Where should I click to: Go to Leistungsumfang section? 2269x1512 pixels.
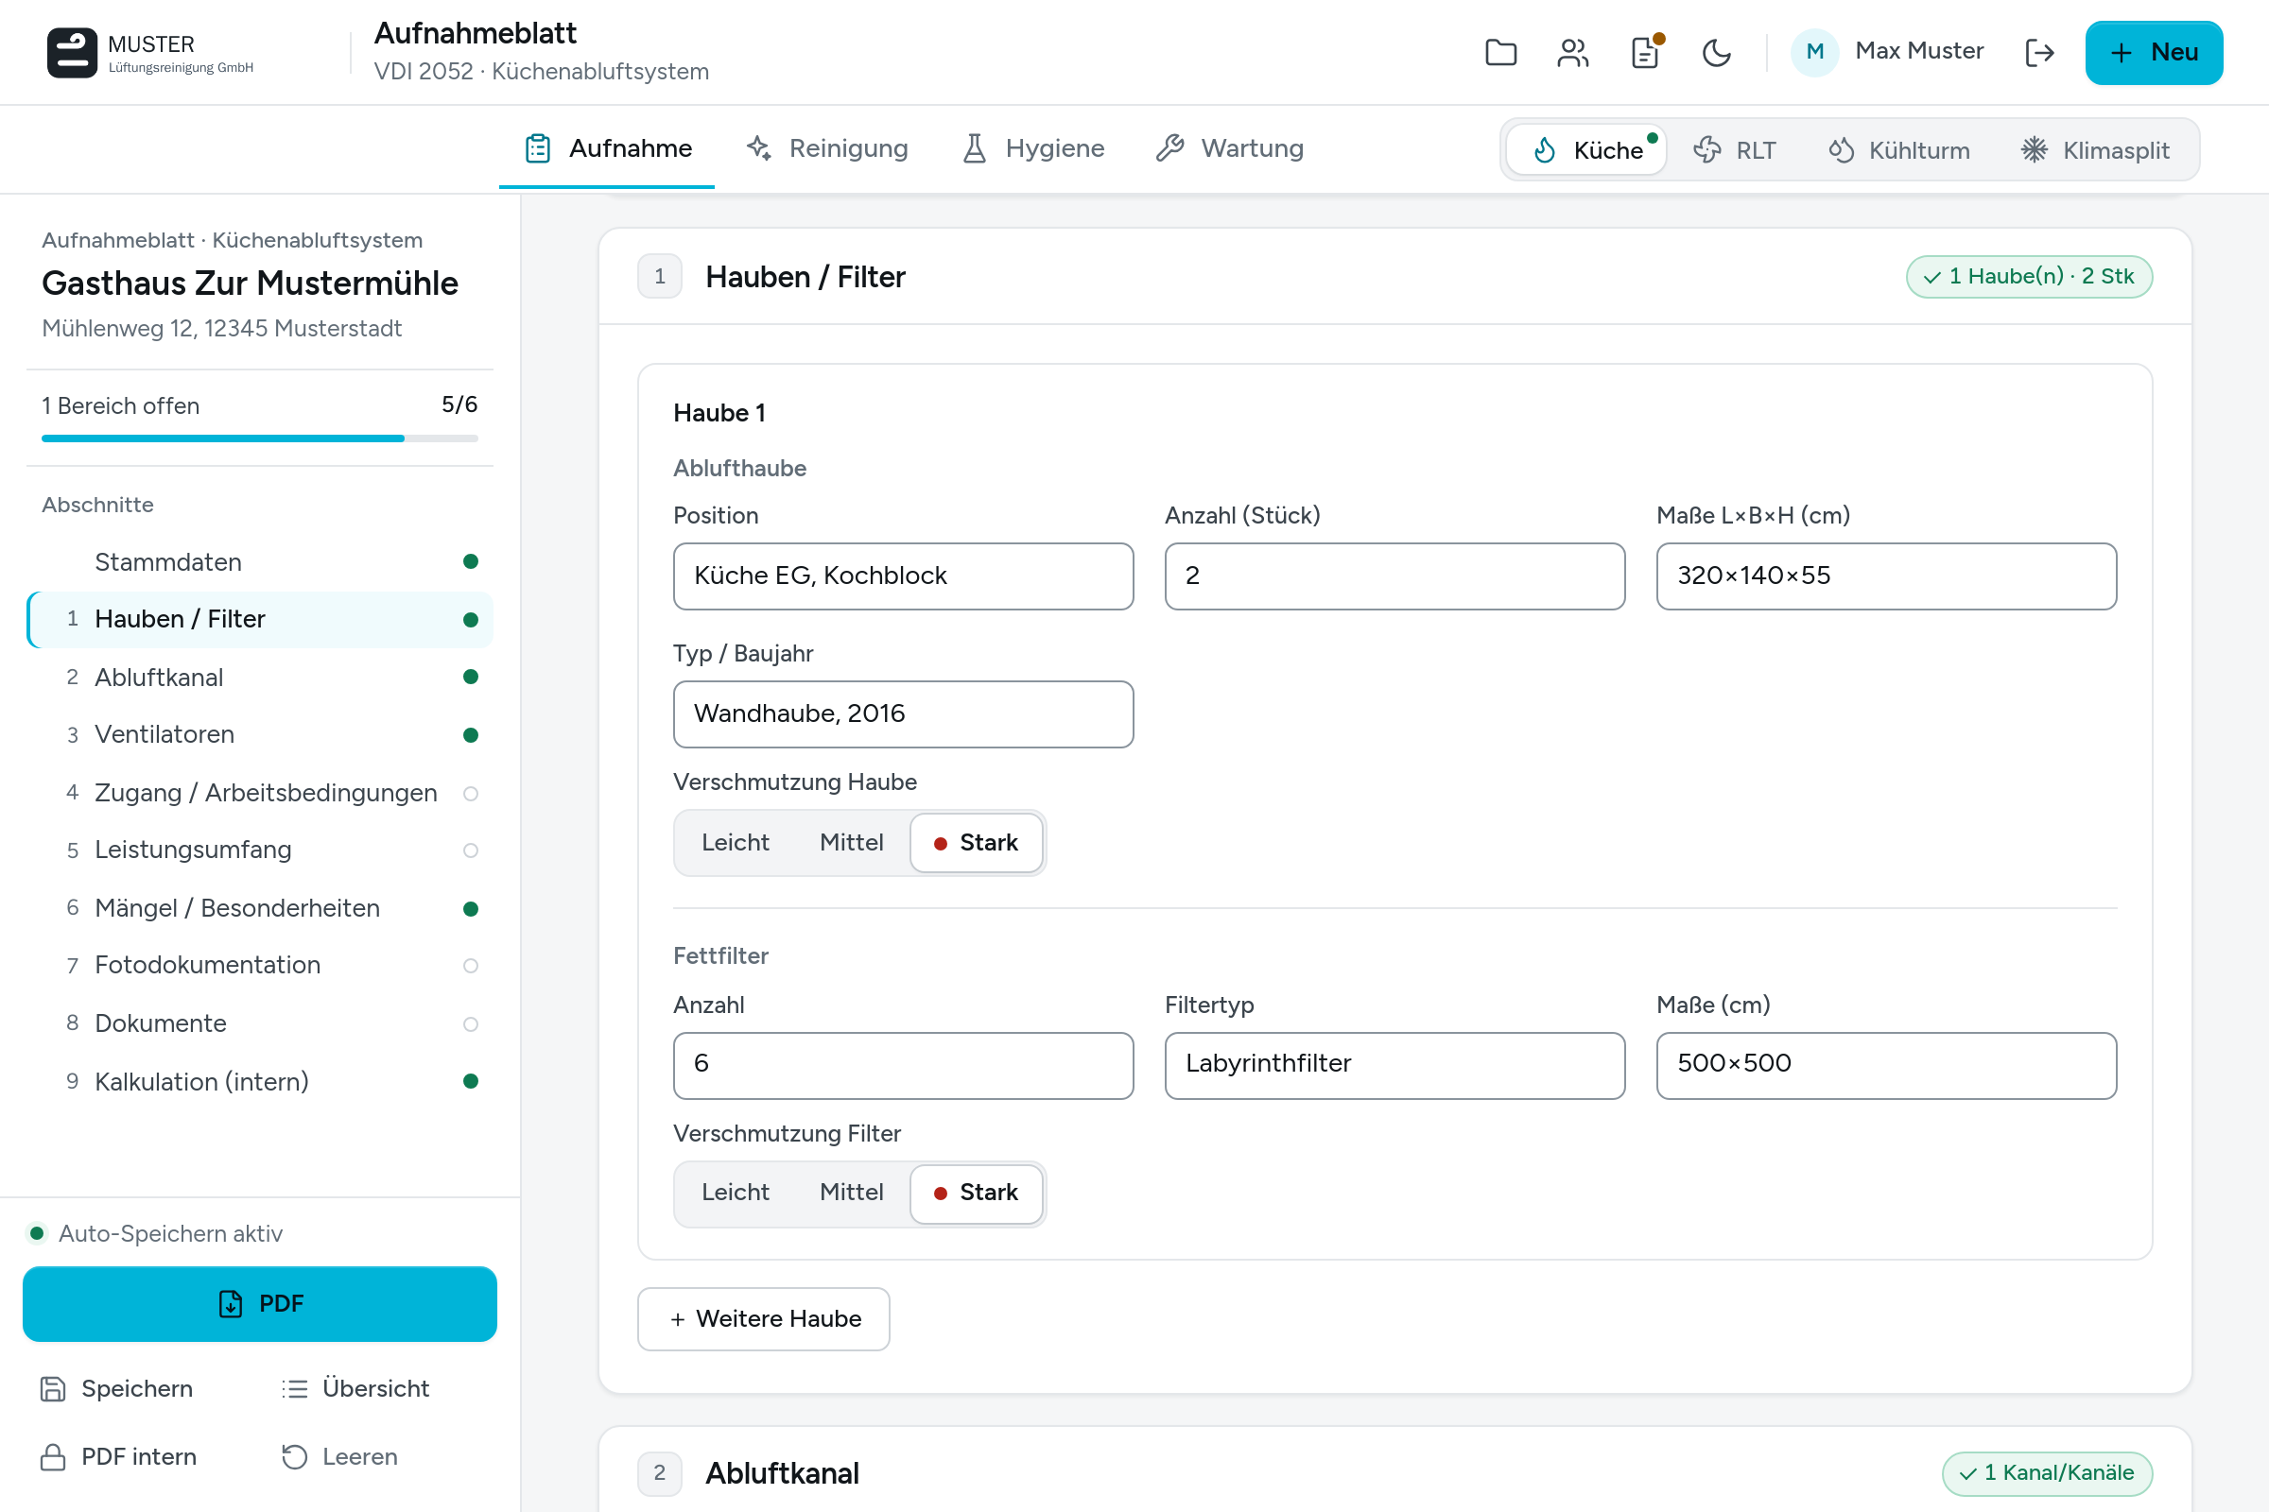pyautogui.click(x=259, y=850)
